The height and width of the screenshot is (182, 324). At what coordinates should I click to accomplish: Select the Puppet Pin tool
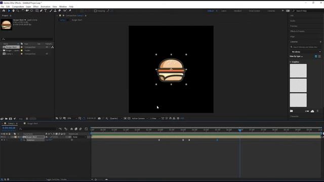[x=70, y=11]
